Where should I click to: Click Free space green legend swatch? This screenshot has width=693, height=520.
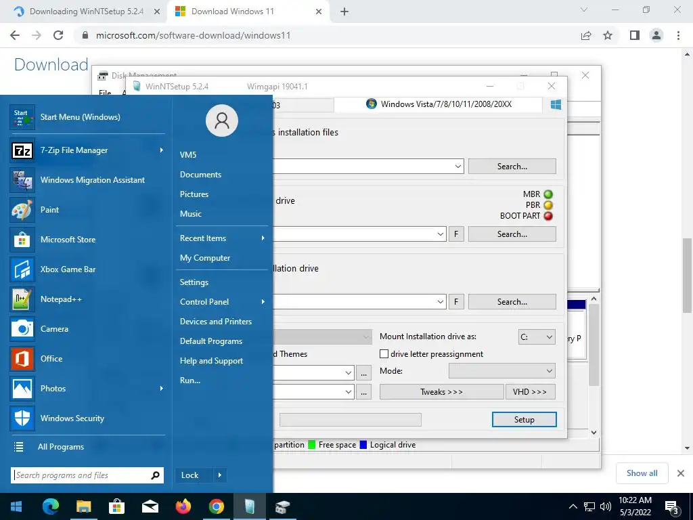point(311,445)
